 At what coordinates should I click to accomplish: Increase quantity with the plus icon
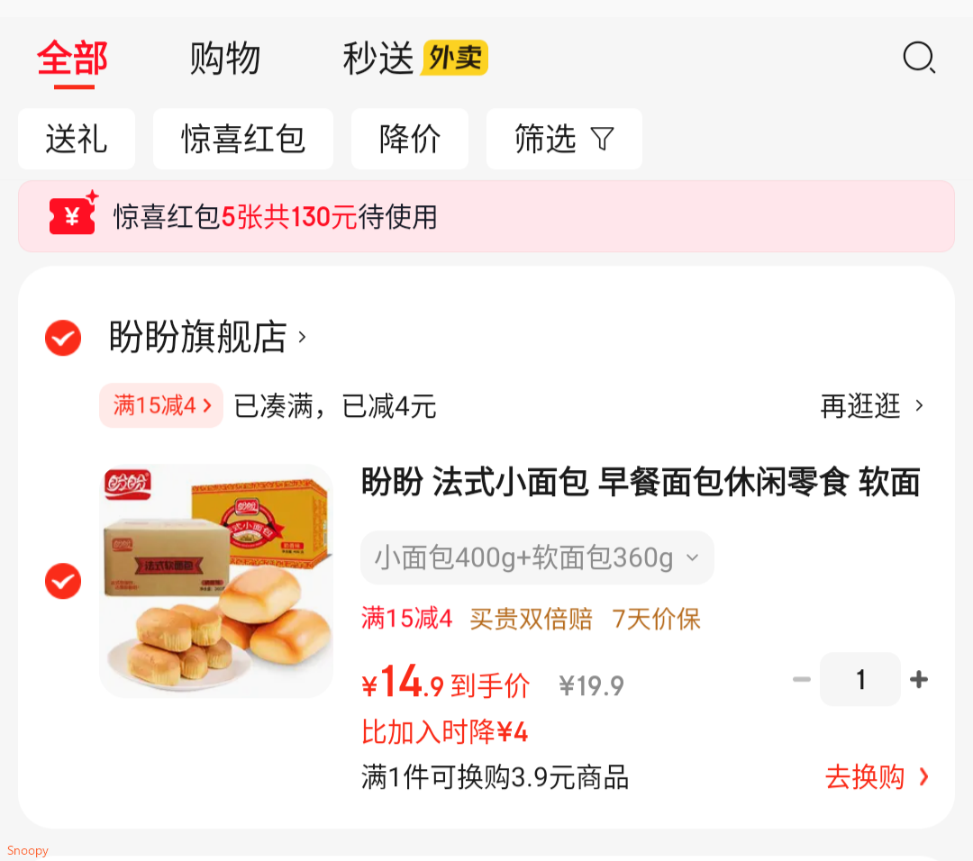click(x=919, y=680)
